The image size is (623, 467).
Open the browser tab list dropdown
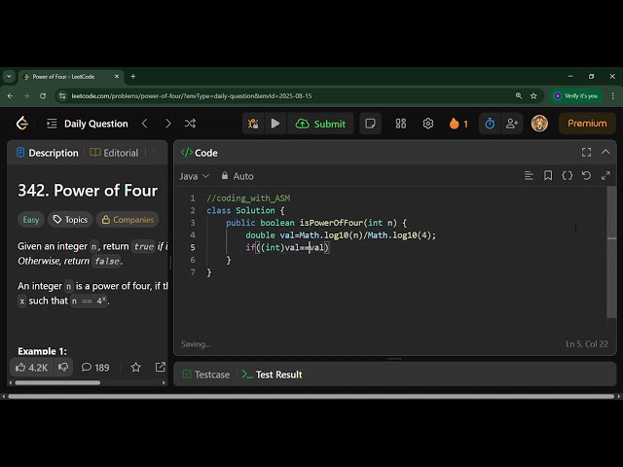click(9, 76)
